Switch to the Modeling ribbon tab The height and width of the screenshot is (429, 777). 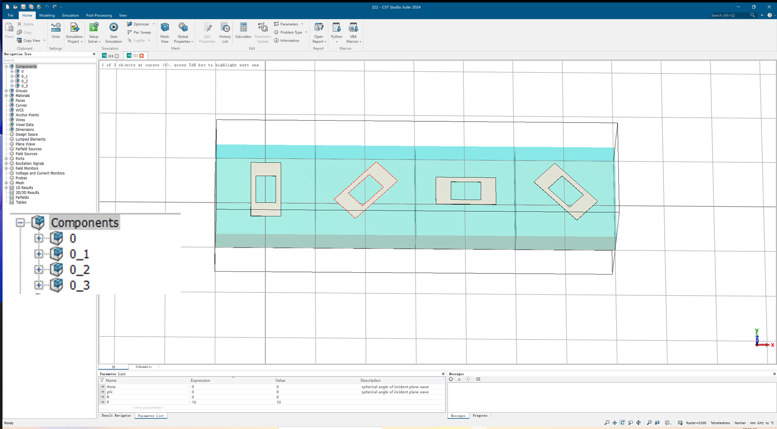click(47, 15)
